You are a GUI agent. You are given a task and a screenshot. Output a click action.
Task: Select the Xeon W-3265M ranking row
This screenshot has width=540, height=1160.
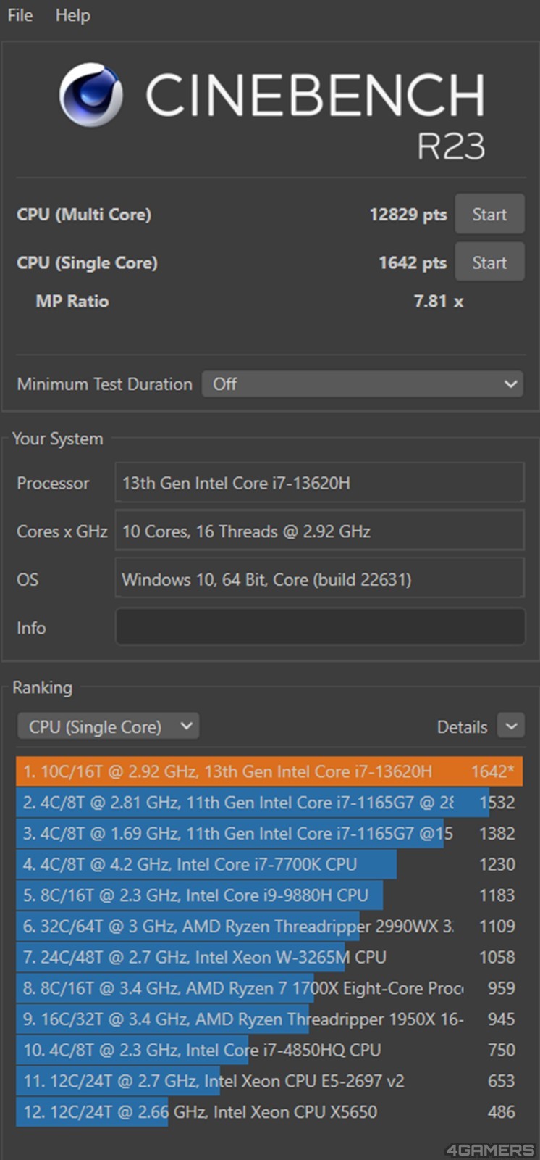coord(269,957)
